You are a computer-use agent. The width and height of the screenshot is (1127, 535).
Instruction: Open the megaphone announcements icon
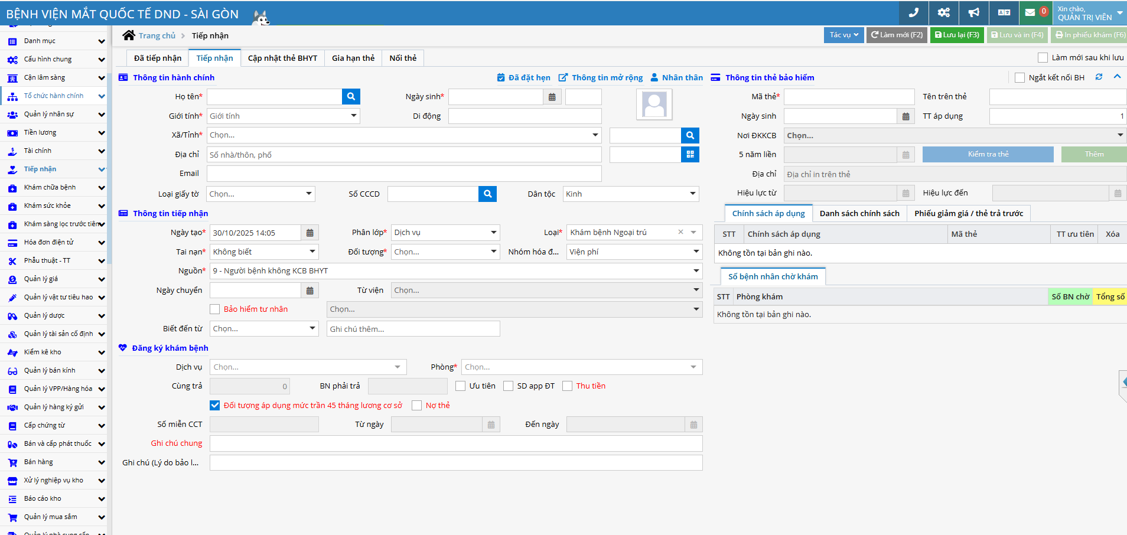click(973, 12)
